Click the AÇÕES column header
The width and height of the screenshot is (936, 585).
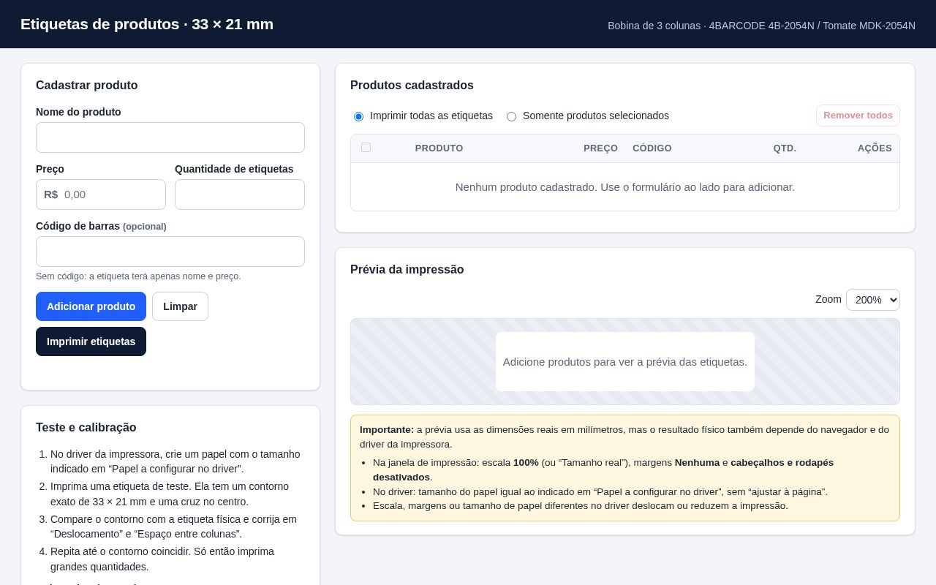pyautogui.click(x=875, y=148)
